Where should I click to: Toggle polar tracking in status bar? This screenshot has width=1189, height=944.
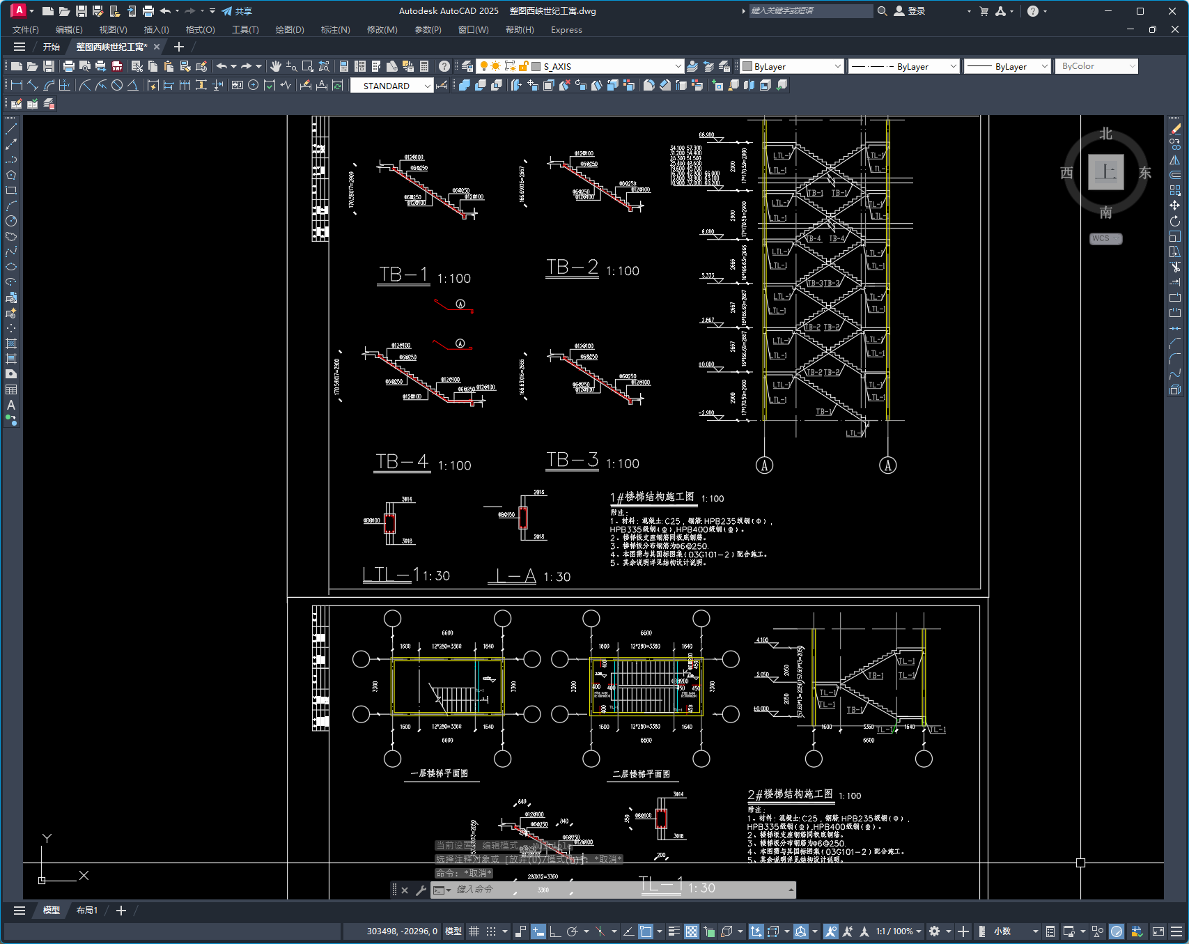coord(572,931)
